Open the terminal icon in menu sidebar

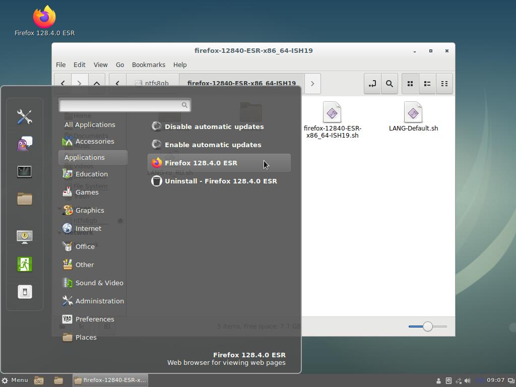coord(25,171)
